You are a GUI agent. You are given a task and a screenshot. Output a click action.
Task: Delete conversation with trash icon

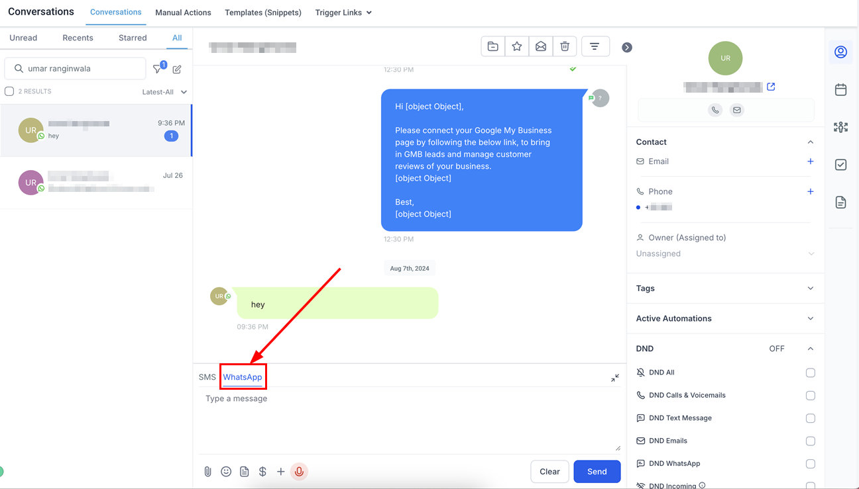point(565,46)
